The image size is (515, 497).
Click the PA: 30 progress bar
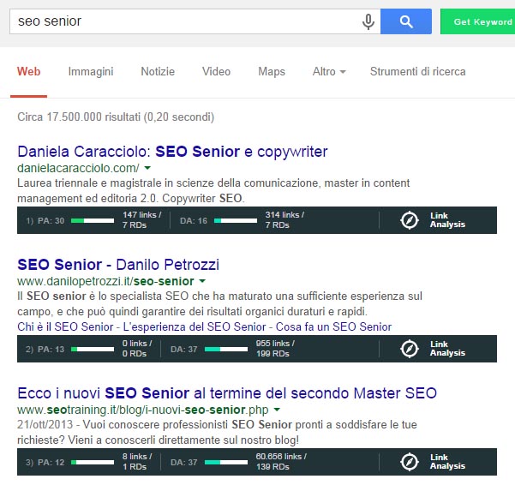click(x=93, y=220)
